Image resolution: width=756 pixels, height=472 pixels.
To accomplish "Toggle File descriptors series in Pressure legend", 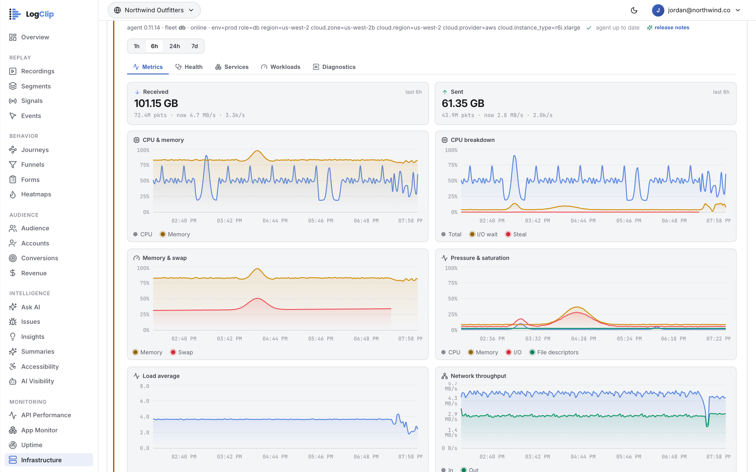I will tap(554, 352).
